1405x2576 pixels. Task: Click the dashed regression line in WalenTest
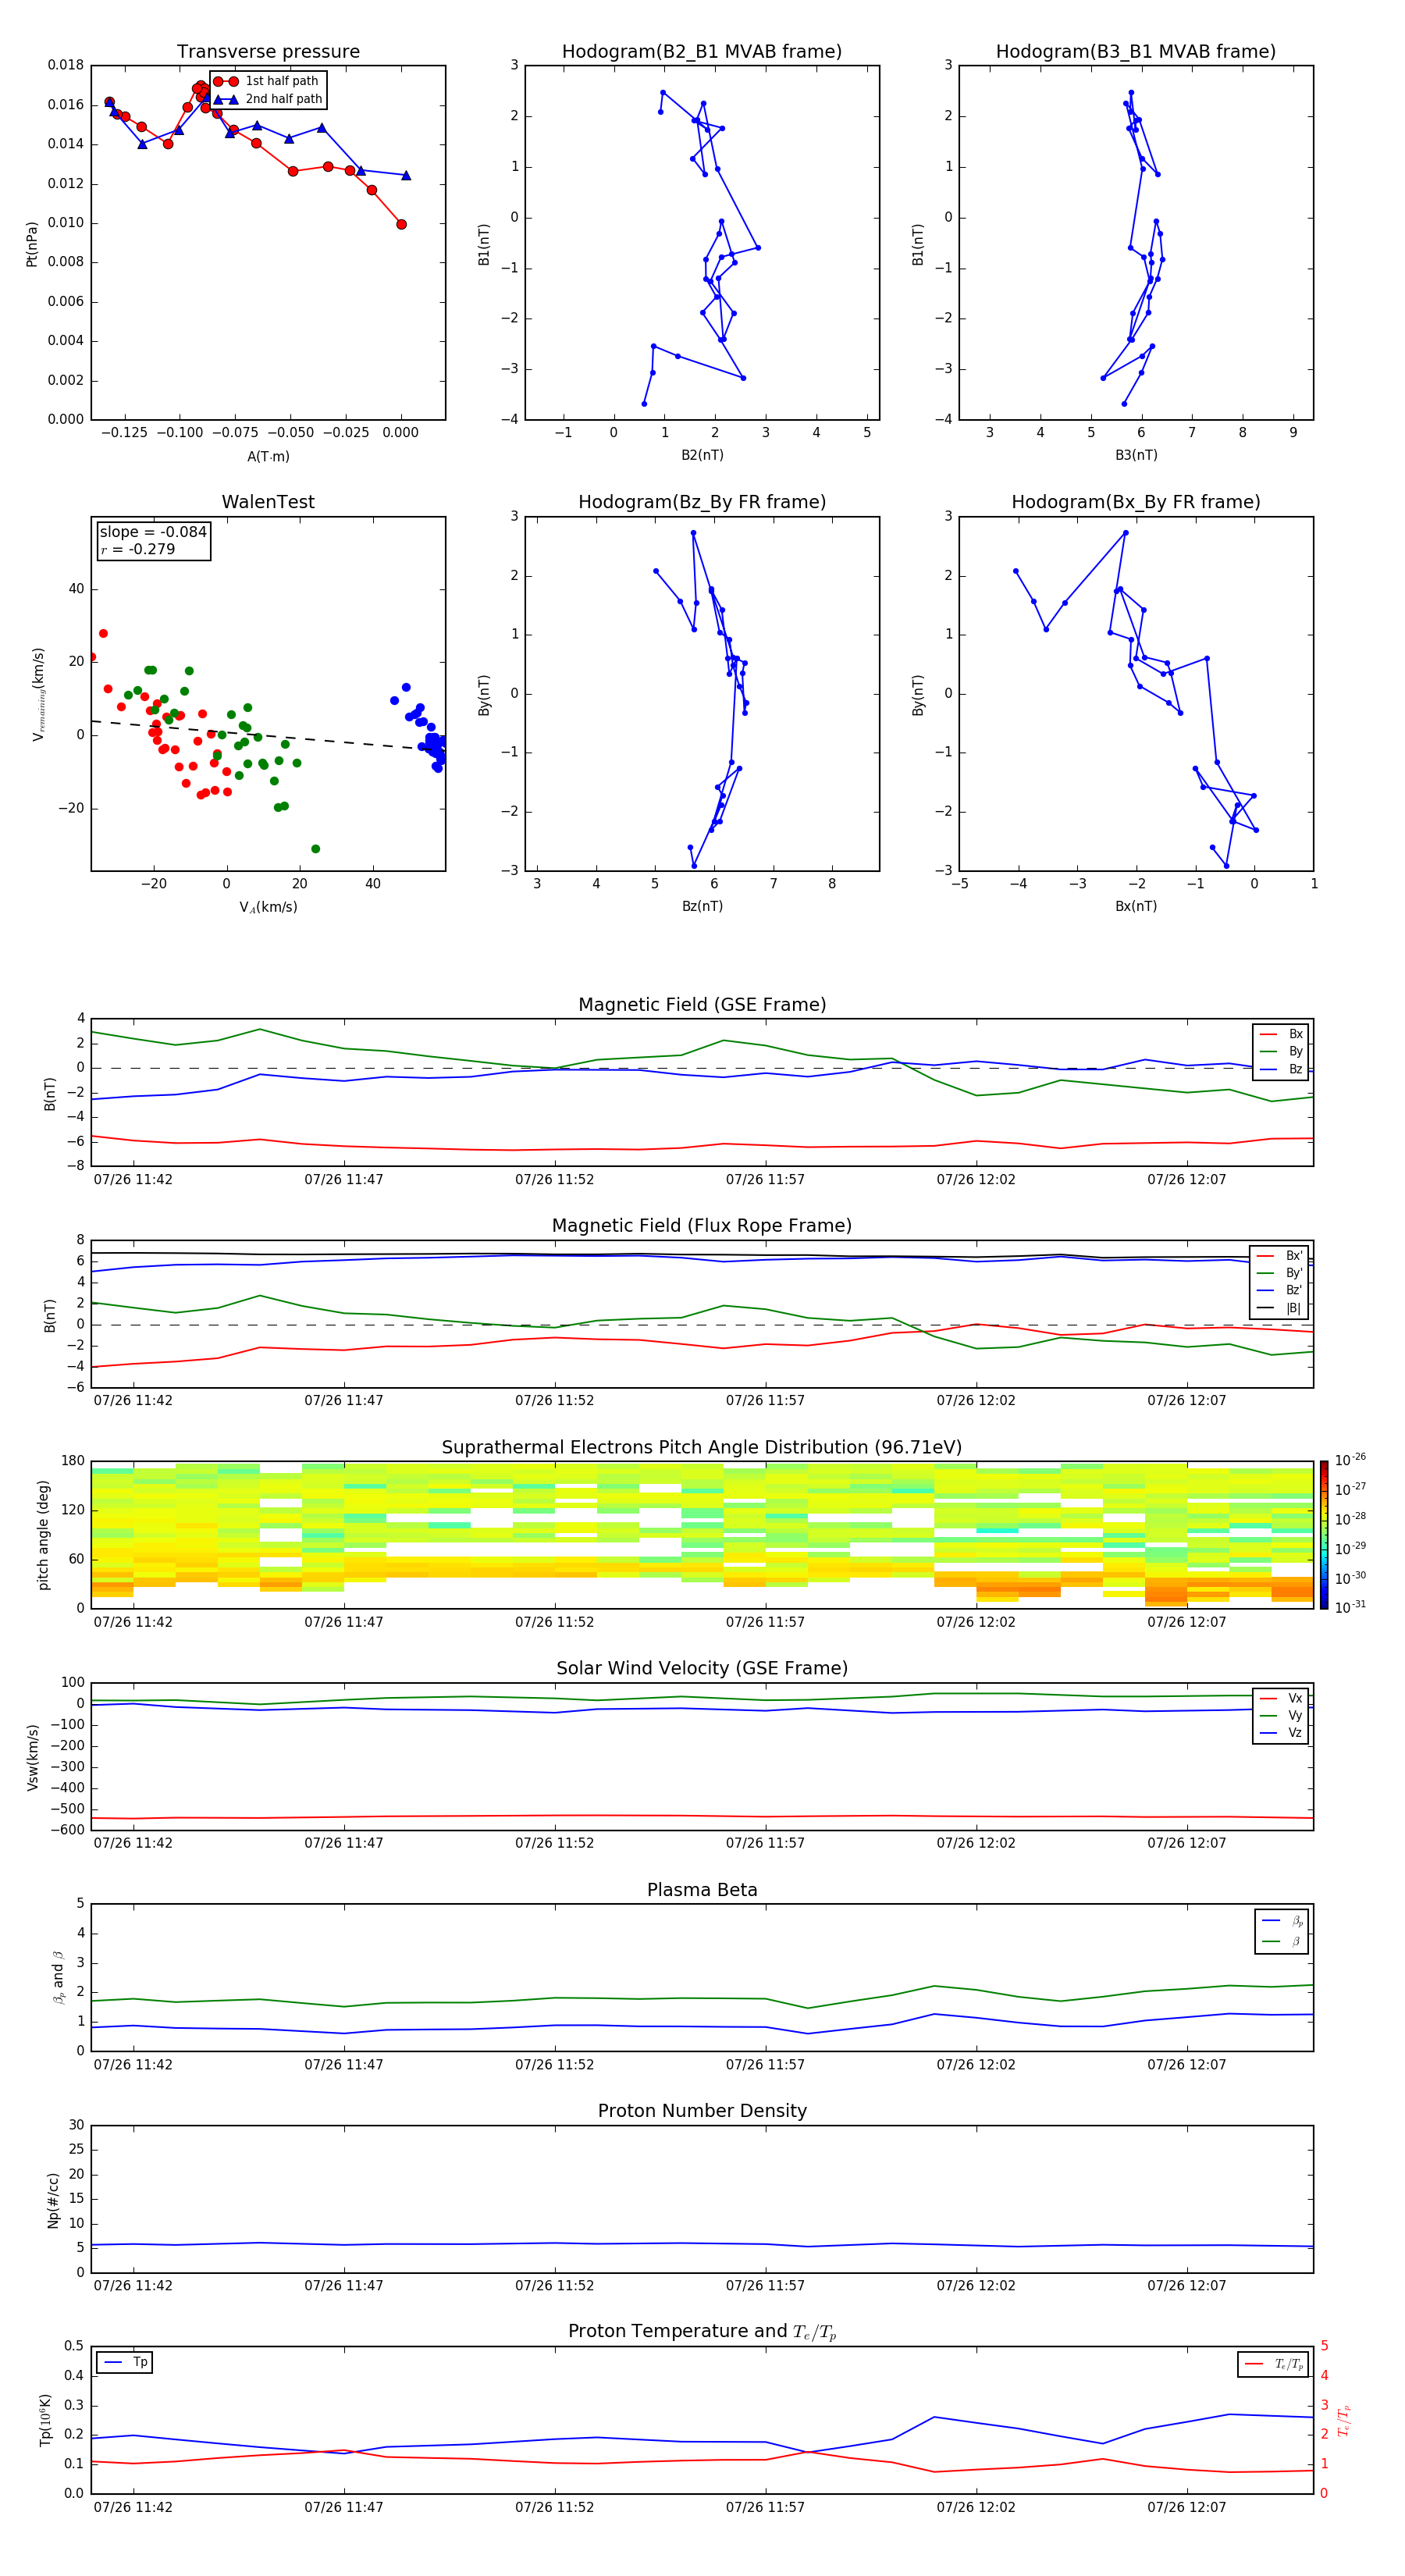click(268, 735)
